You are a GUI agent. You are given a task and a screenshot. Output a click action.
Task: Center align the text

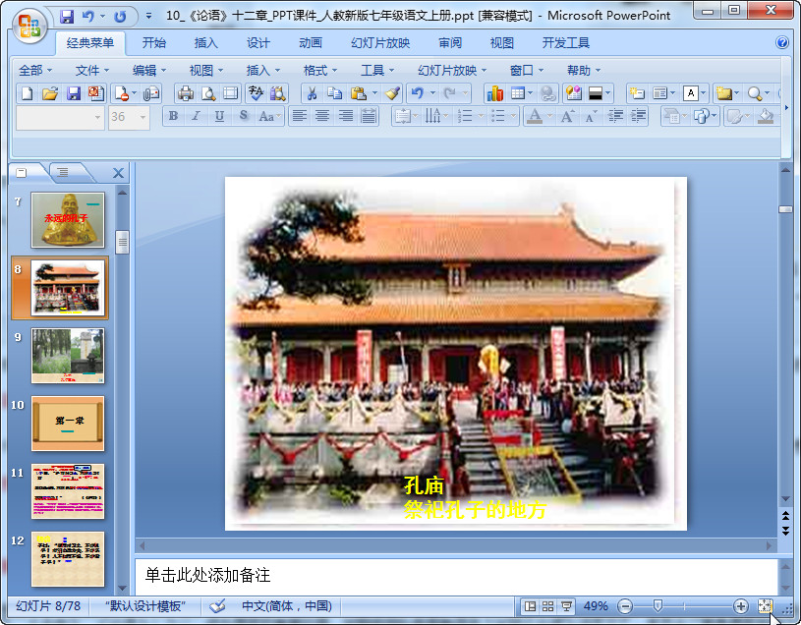(322, 116)
